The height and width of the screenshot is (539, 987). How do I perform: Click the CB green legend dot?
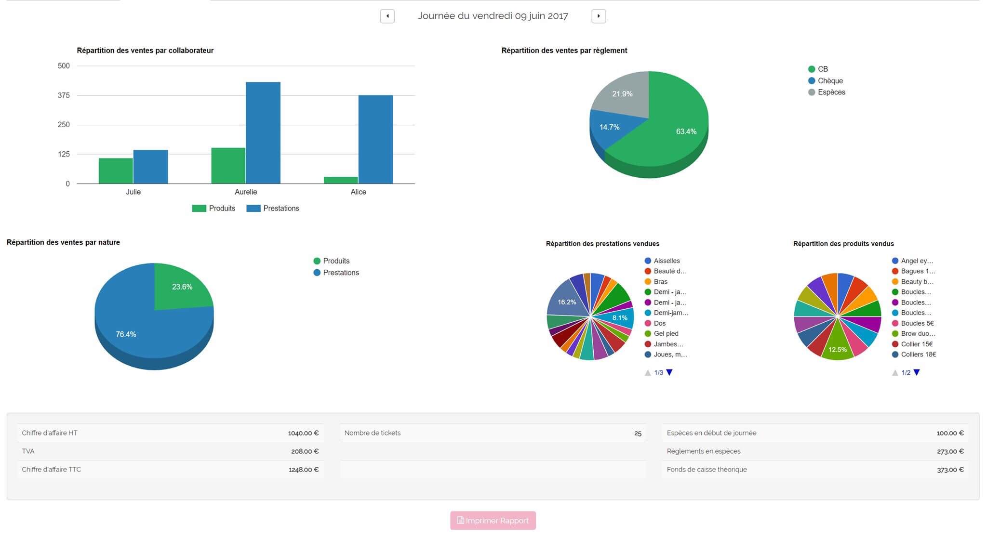[812, 69]
